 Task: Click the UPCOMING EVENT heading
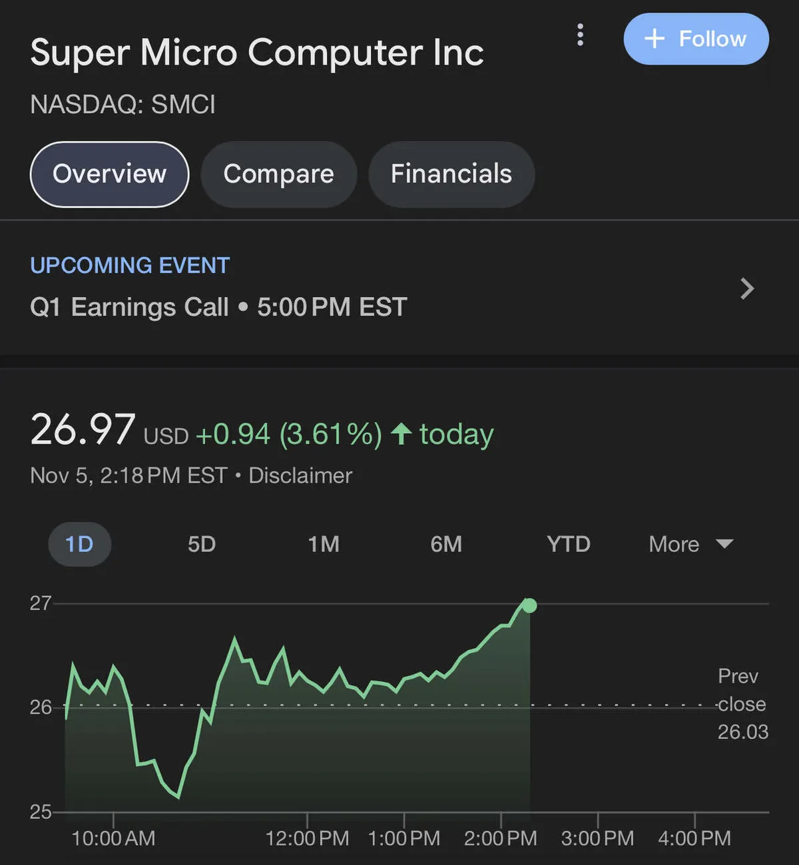(130, 266)
